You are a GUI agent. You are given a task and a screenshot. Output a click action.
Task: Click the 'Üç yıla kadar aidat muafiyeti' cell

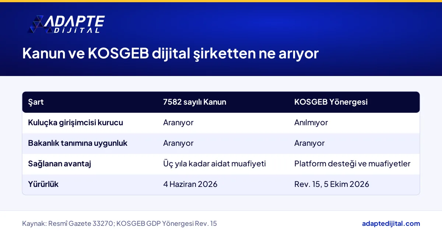coord(214,164)
